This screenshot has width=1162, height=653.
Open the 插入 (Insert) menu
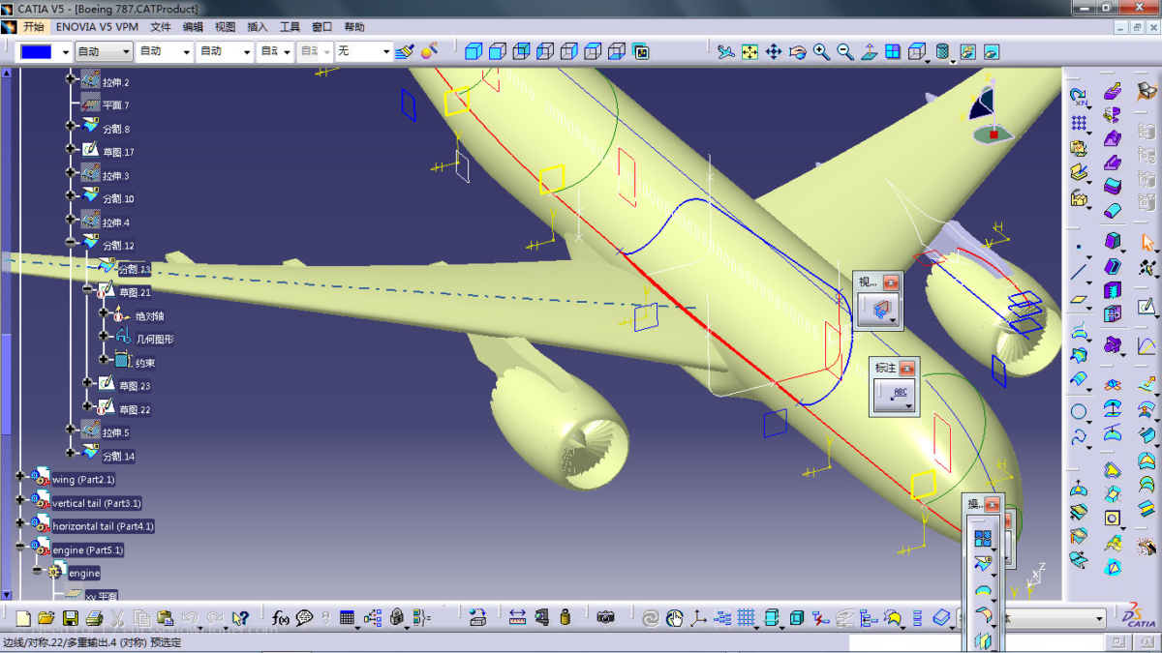(x=258, y=27)
